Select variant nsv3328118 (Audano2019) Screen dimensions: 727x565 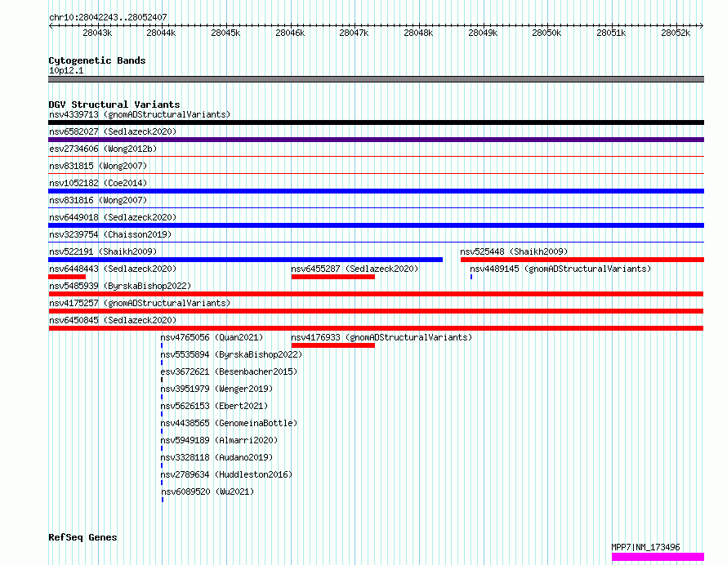216,457
